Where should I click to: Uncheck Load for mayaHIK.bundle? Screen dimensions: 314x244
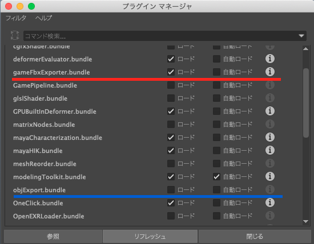(171, 151)
